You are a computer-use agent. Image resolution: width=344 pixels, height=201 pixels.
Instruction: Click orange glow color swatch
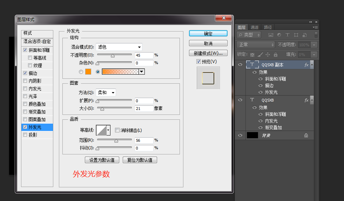pos(88,72)
